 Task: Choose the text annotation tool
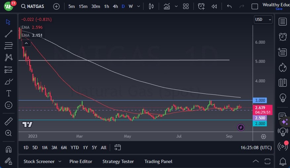pos(9,93)
